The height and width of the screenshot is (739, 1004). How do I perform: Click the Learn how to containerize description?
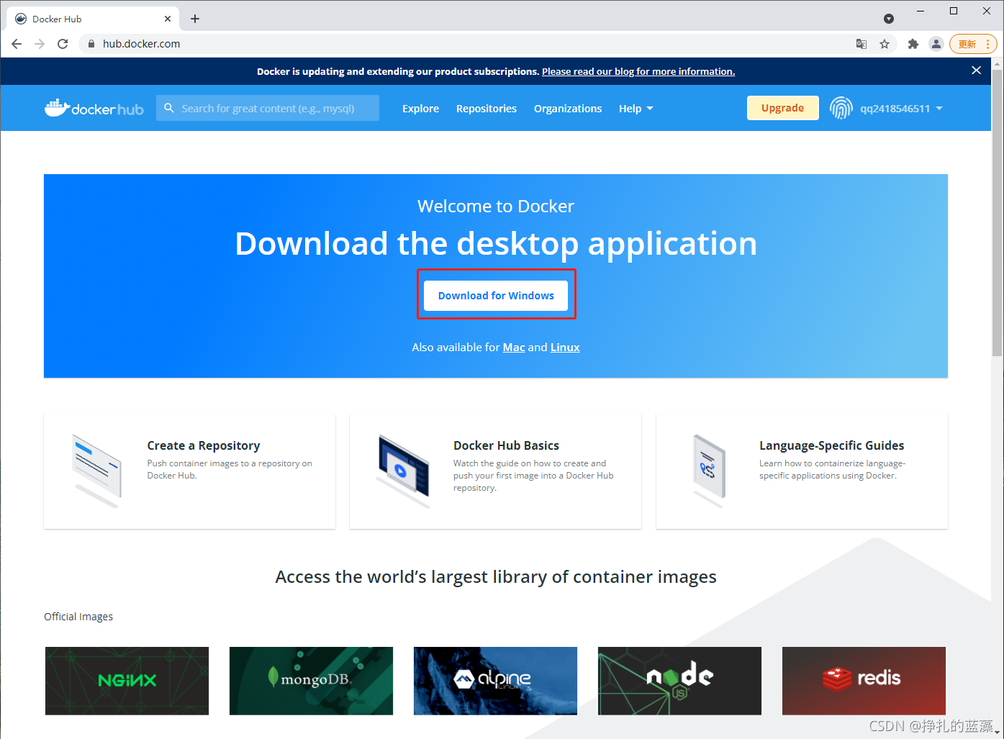point(832,469)
